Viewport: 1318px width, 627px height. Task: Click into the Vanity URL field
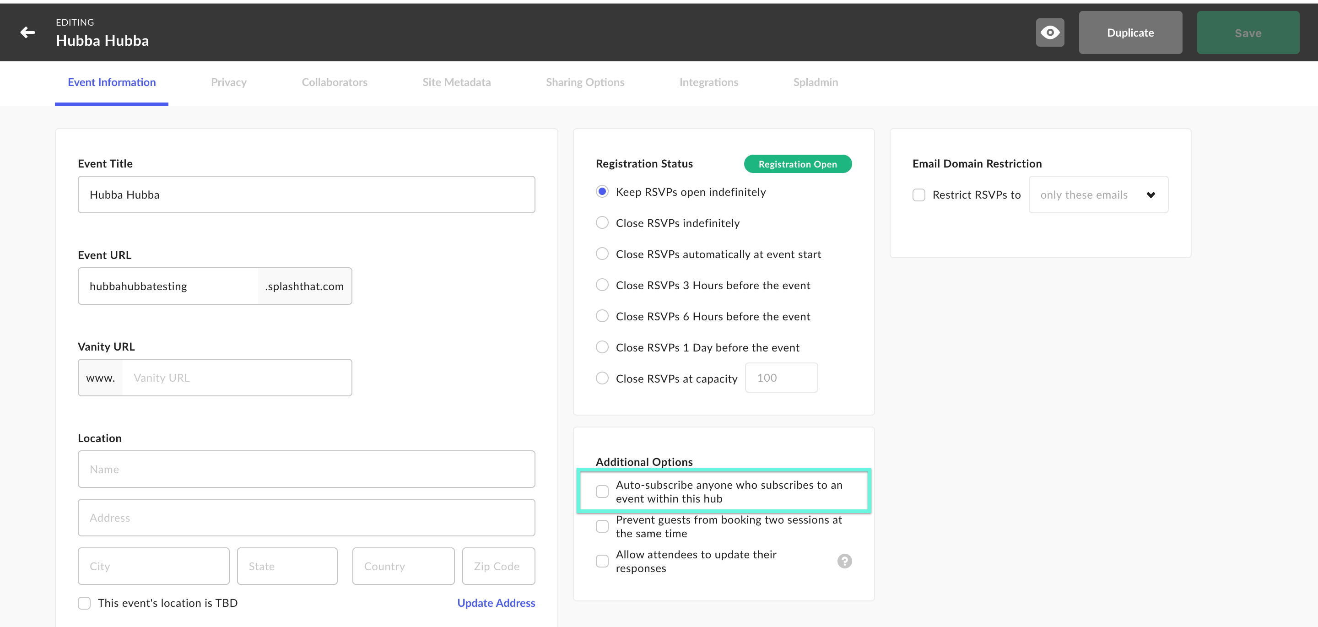(237, 378)
